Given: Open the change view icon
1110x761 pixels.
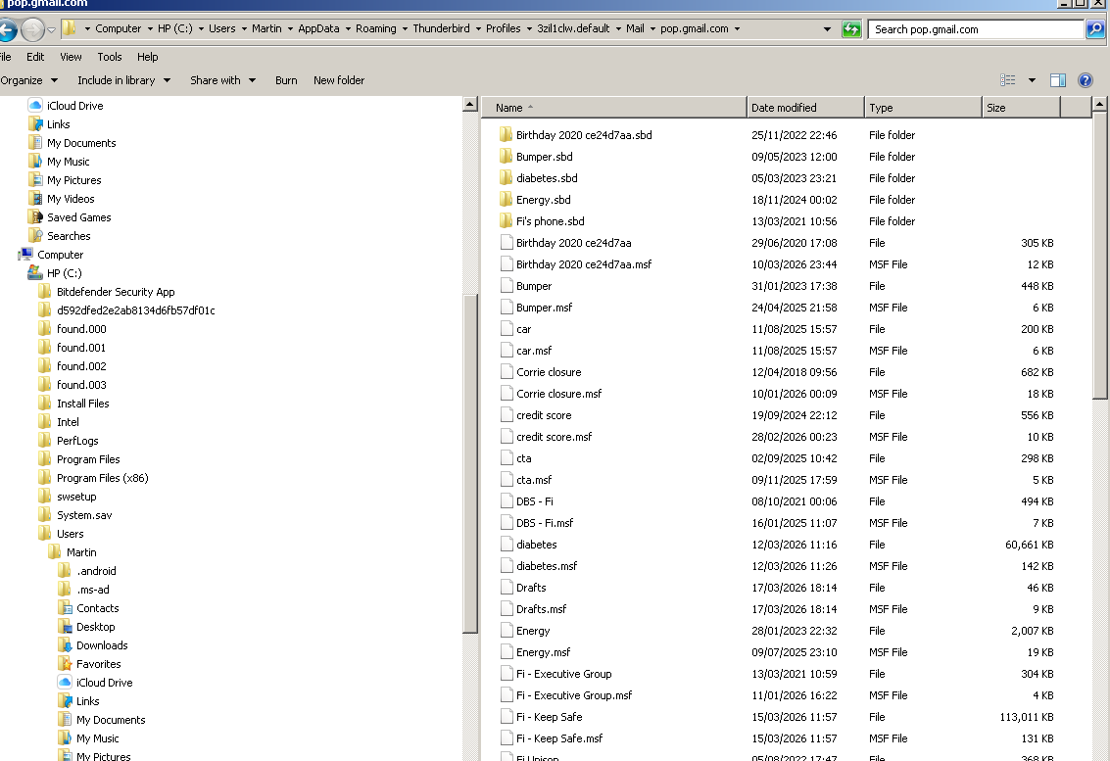Looking at the screenshot, I should click(x=1008, y=80).
